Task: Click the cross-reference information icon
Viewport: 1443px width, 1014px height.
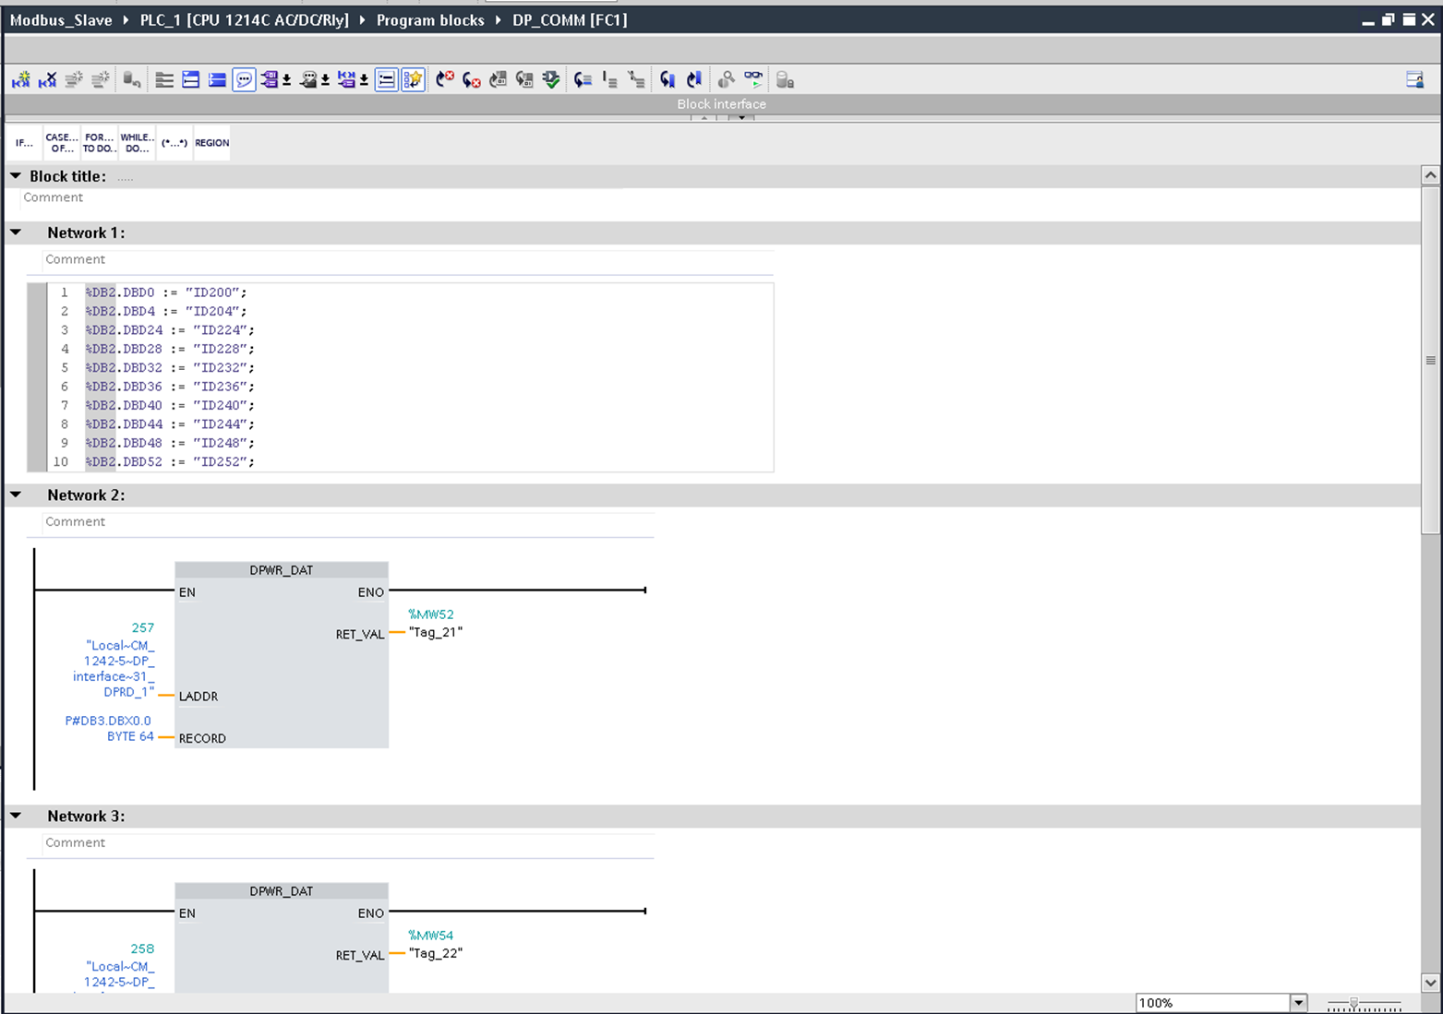Action: pyautogui.click(x=727, y=80)
